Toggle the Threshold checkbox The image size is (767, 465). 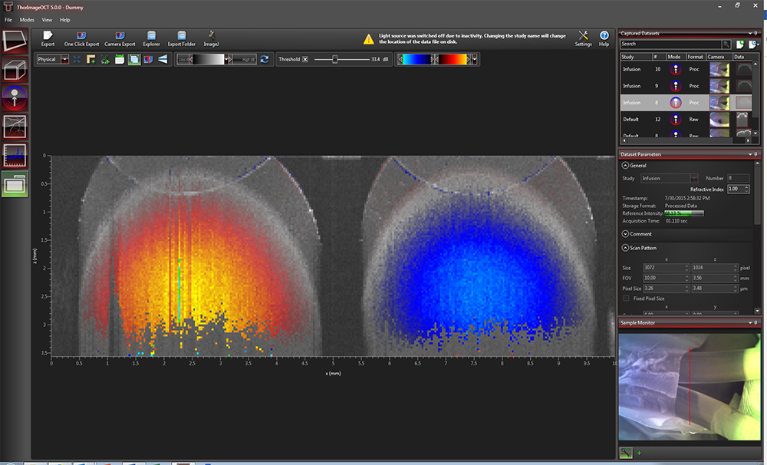[304, 59]
